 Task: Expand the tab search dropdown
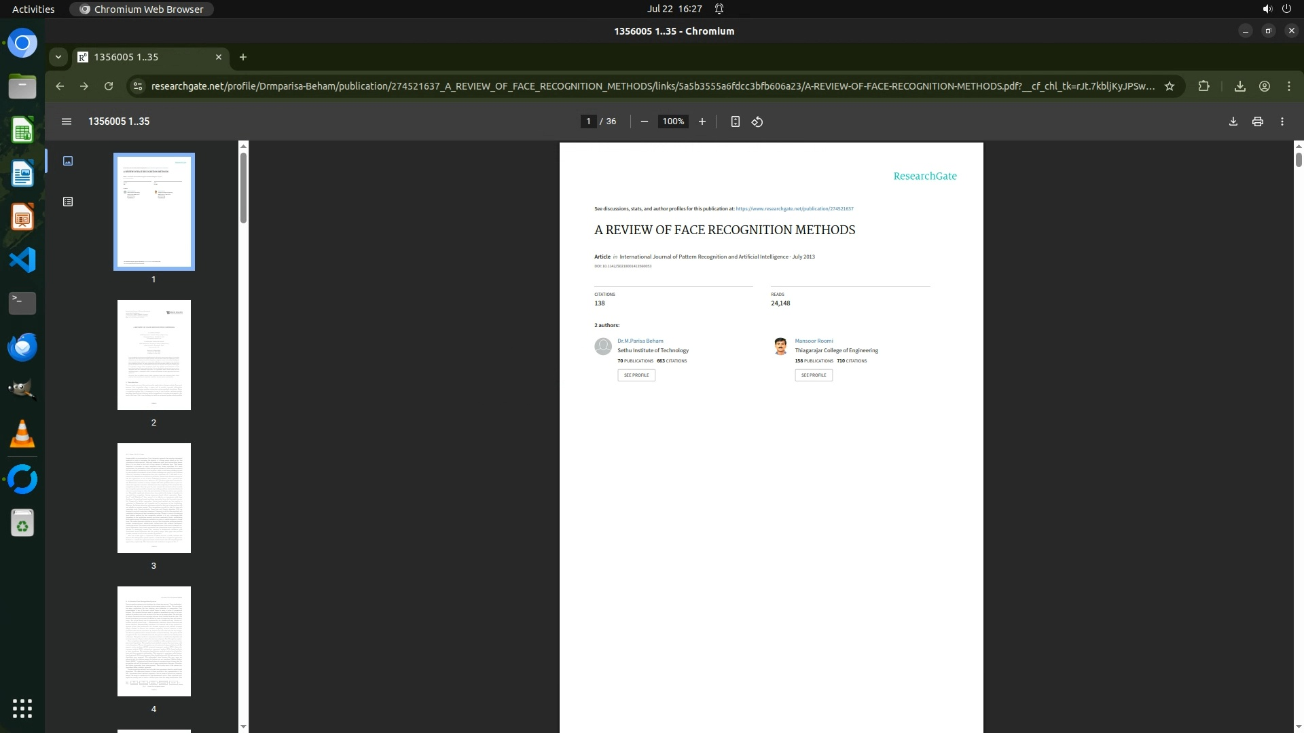(x=58, y=57)
